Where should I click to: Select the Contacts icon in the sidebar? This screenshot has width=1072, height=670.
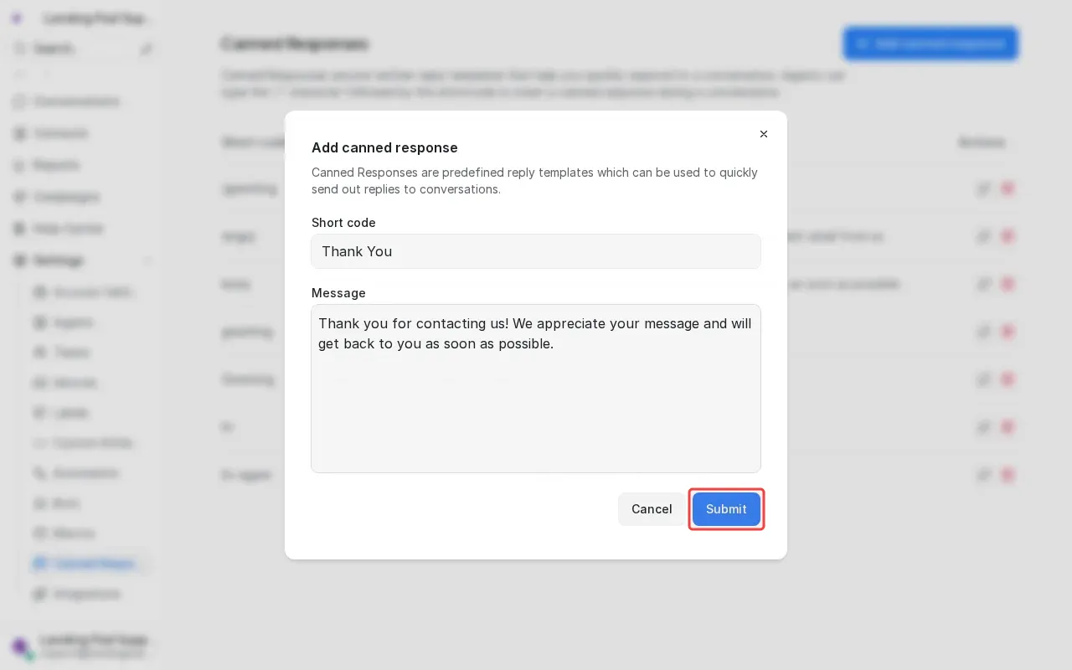click(19, 133)
